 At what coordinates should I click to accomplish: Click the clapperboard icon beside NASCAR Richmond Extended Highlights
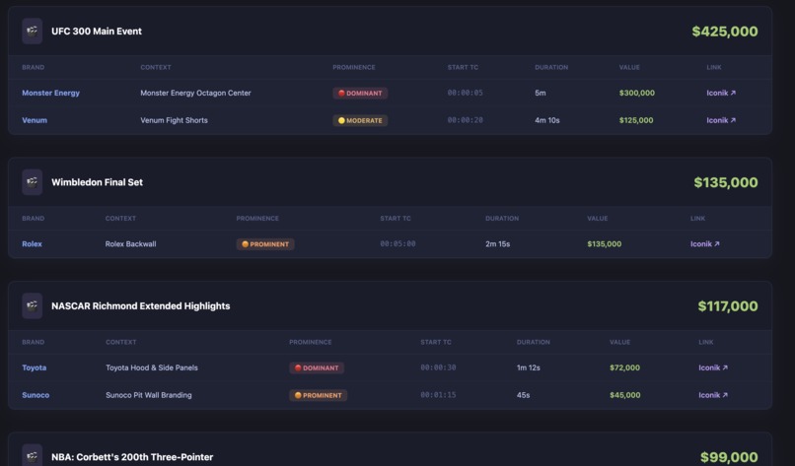click(32, 305)
